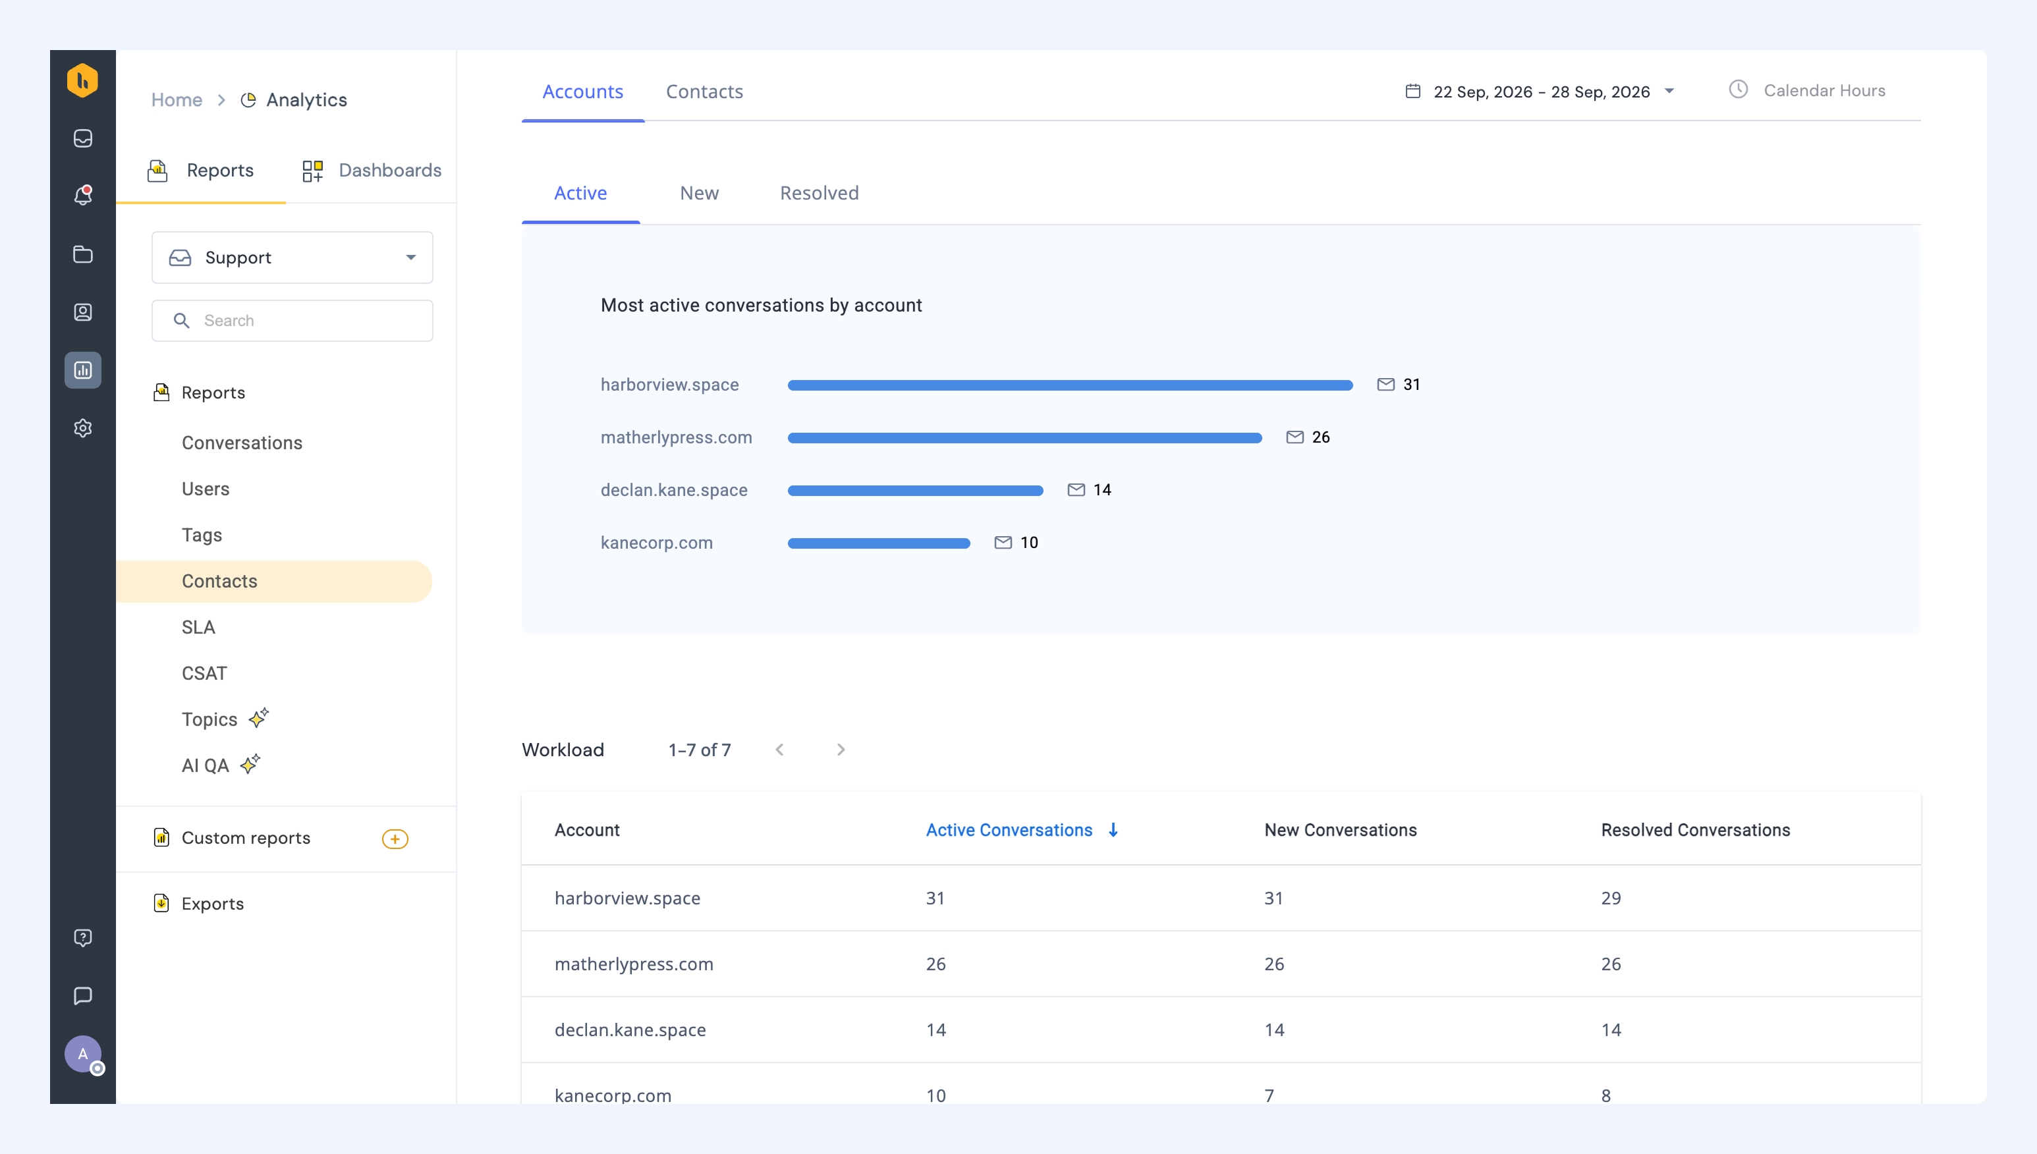Click Home breadcrumb link
This screenshot has width=2037, height=1154.
coord(177,100)
